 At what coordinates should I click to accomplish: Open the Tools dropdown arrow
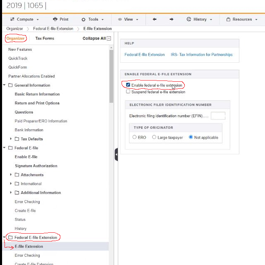point(103,19)
